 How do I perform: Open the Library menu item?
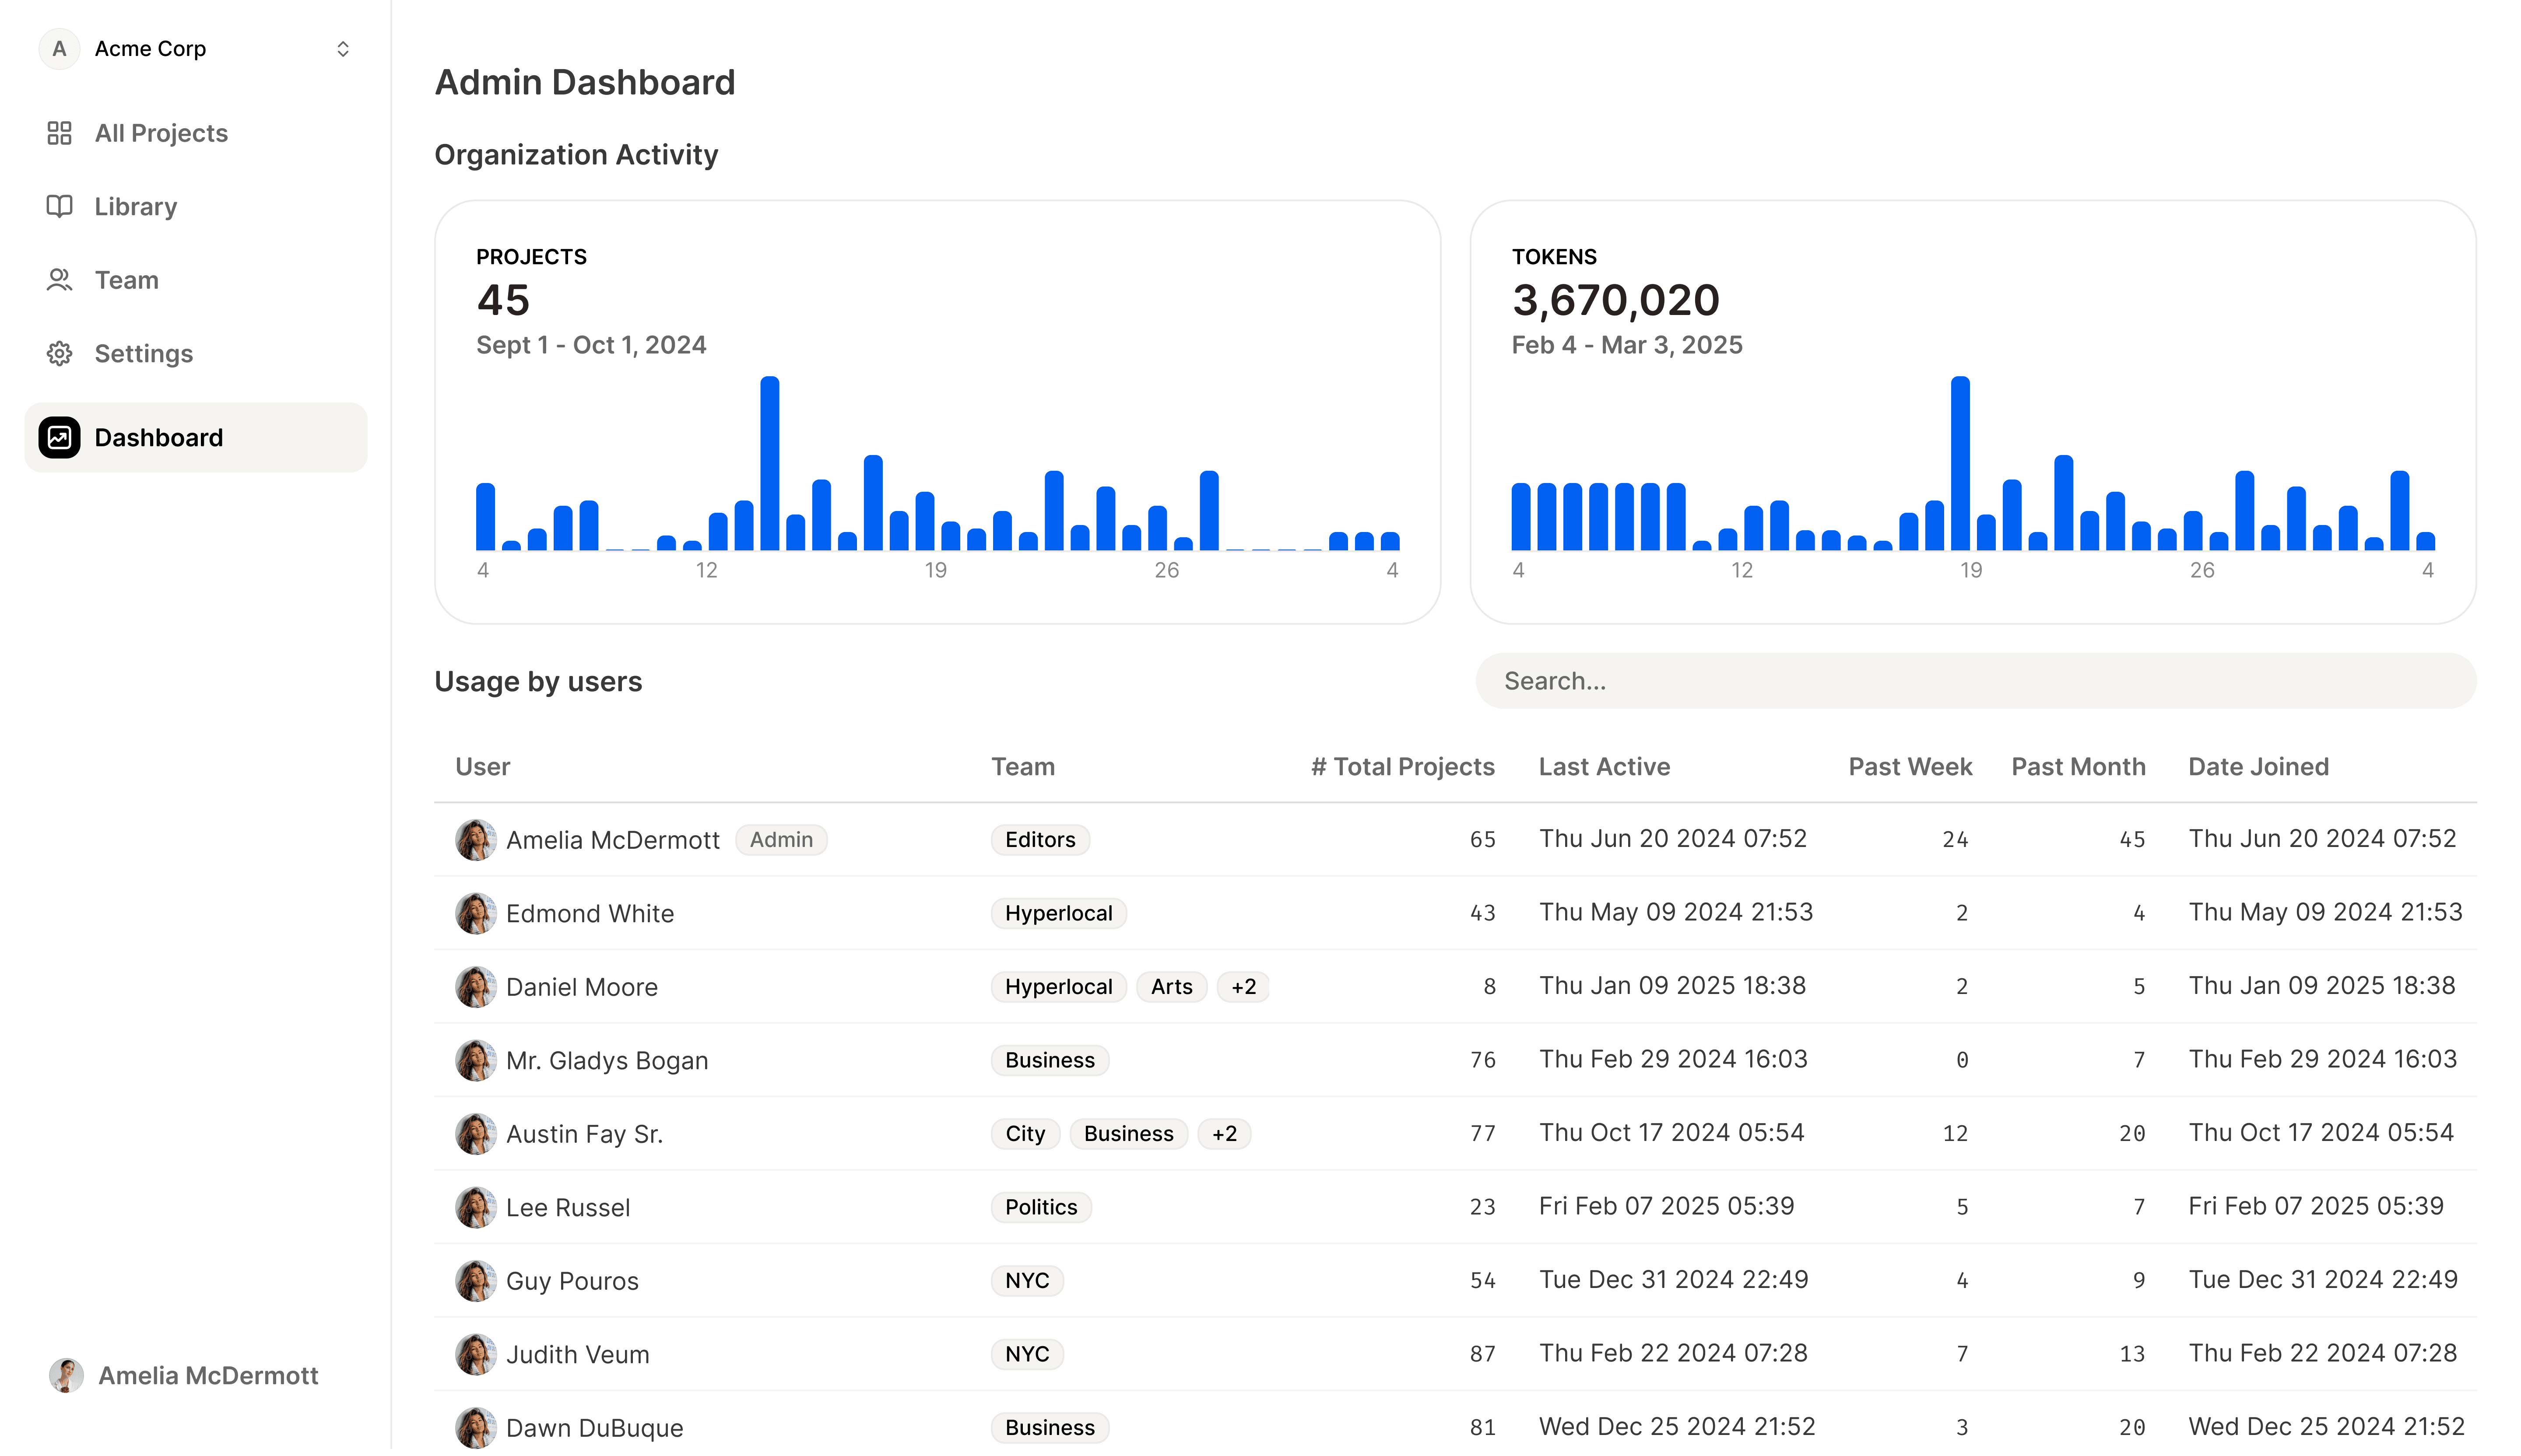pos(135,207)
